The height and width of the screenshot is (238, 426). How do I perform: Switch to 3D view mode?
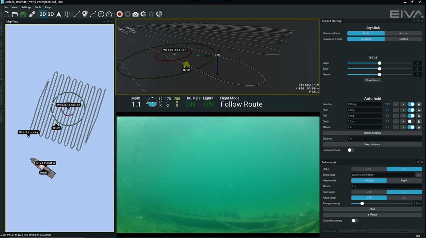(43, 14)
